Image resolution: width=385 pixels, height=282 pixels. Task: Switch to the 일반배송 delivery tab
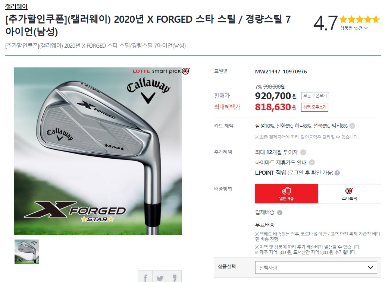coord(287,194)
